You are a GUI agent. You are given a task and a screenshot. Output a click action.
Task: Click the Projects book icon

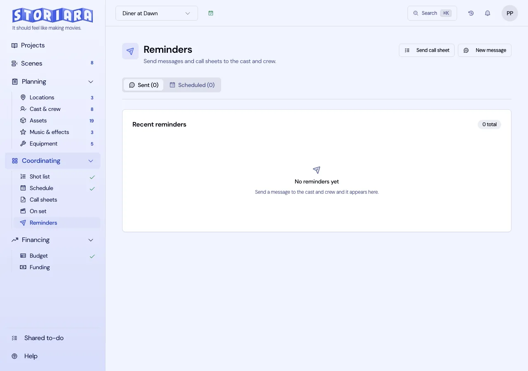(x=14, y=45)
